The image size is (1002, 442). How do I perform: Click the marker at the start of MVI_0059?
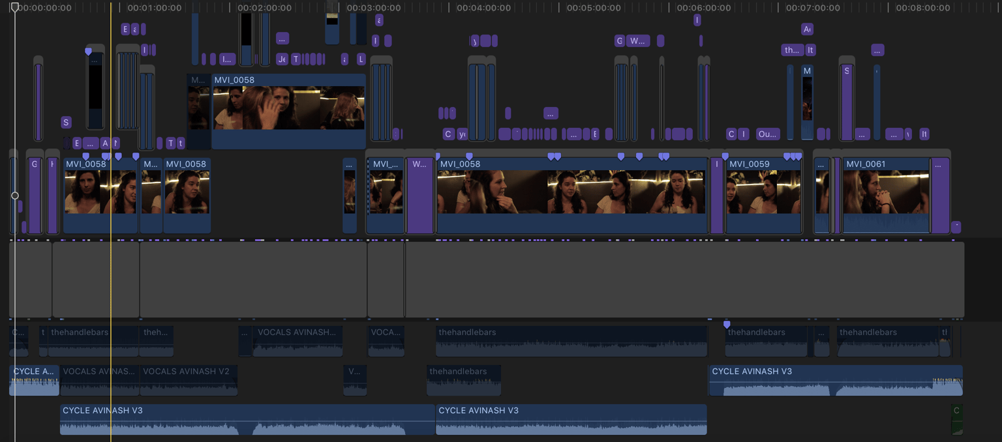coord(725,157)
